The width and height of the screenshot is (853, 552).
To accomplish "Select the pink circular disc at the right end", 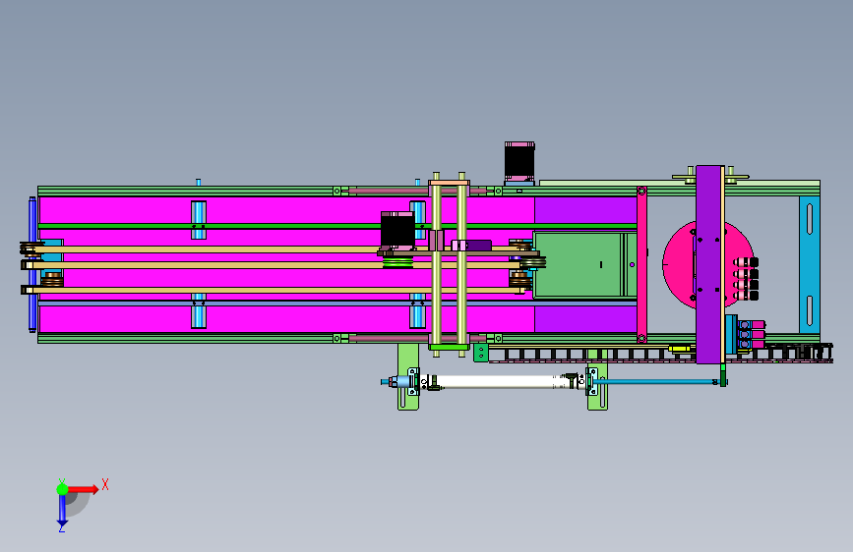I will (679, 265).
